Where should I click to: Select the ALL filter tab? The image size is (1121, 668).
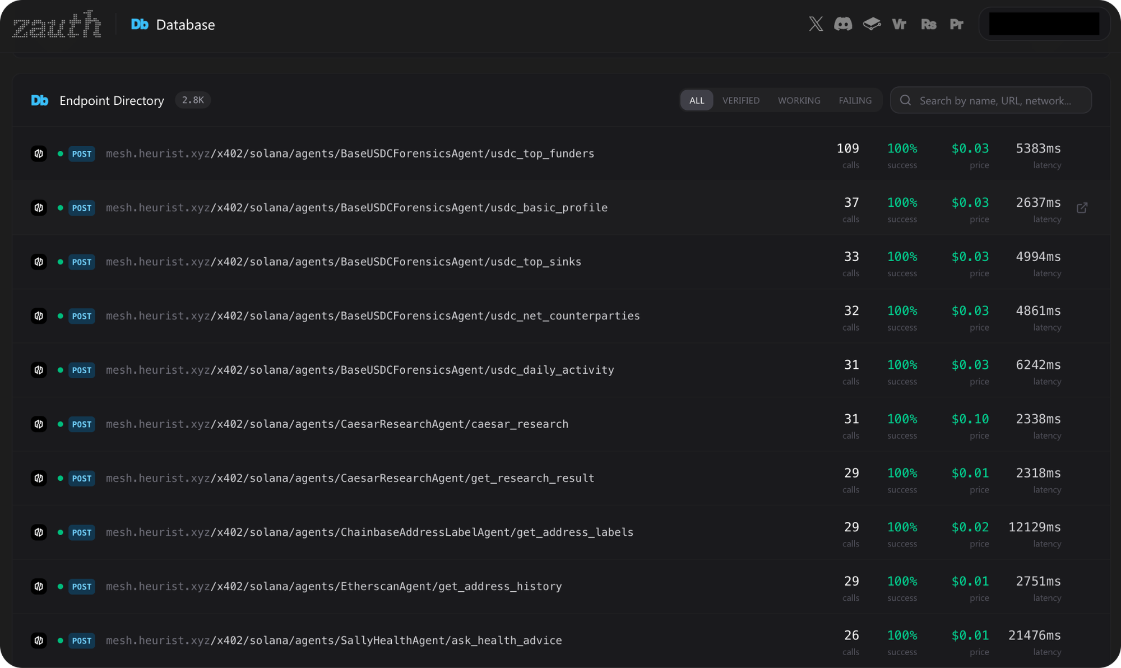[697, 100]
